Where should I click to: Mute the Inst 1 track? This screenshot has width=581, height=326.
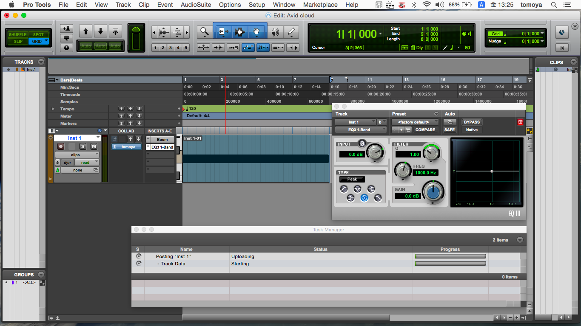94,146
